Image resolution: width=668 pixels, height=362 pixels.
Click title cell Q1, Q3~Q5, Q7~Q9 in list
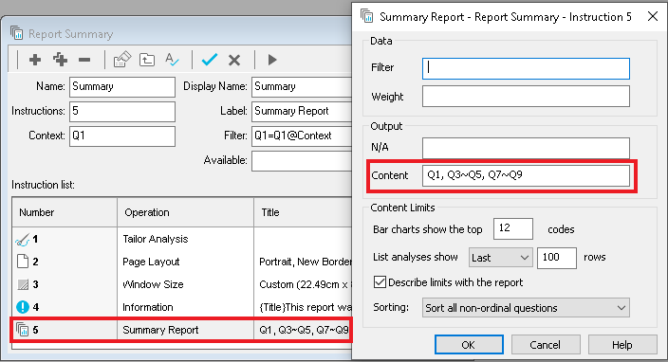tap(304, 330)
